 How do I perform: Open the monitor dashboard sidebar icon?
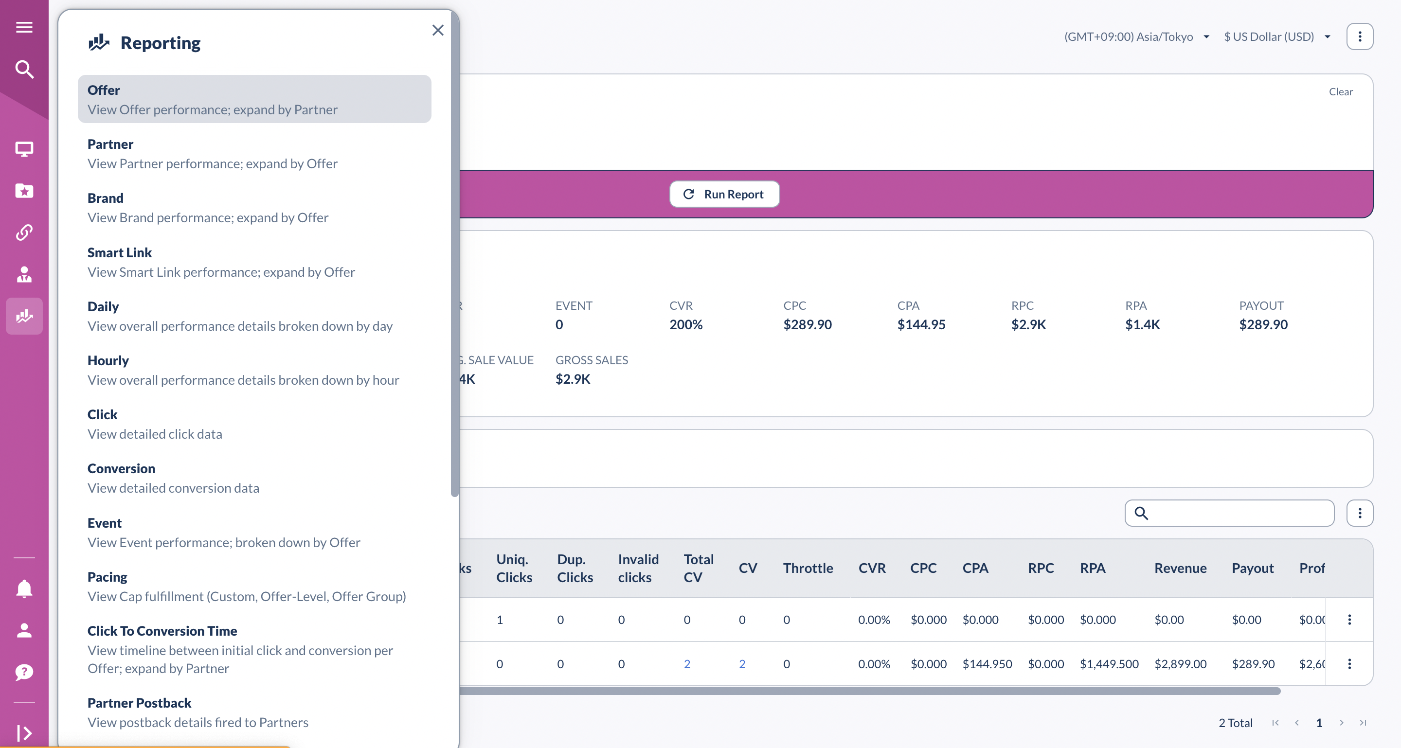tap(24, 149)
